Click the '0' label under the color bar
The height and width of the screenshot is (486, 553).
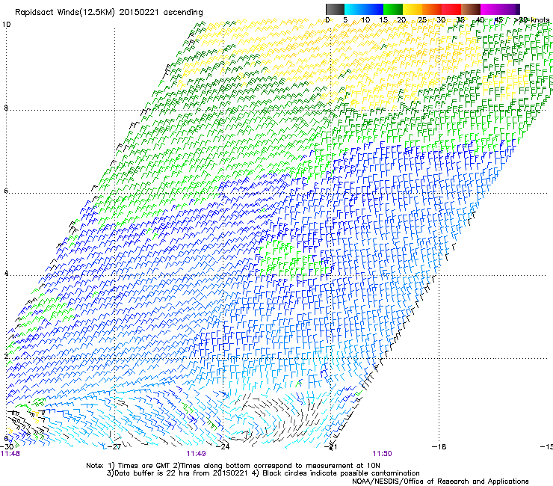pyautogui.click(x=327, y=19)
